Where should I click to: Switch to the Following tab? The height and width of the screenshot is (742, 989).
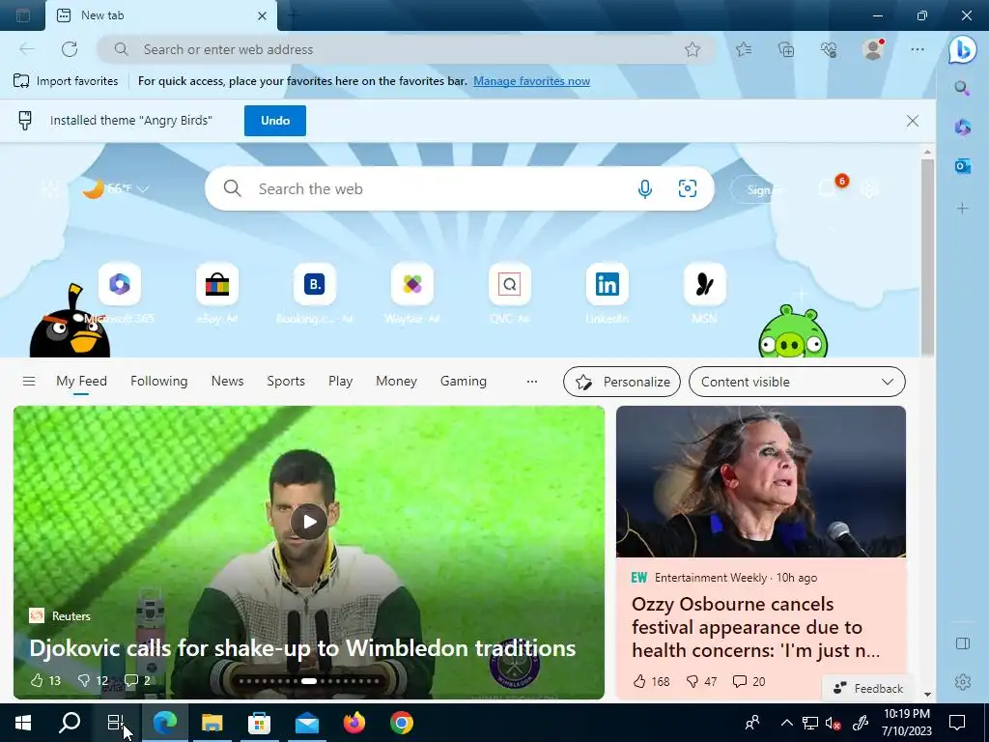click(159, 381)
